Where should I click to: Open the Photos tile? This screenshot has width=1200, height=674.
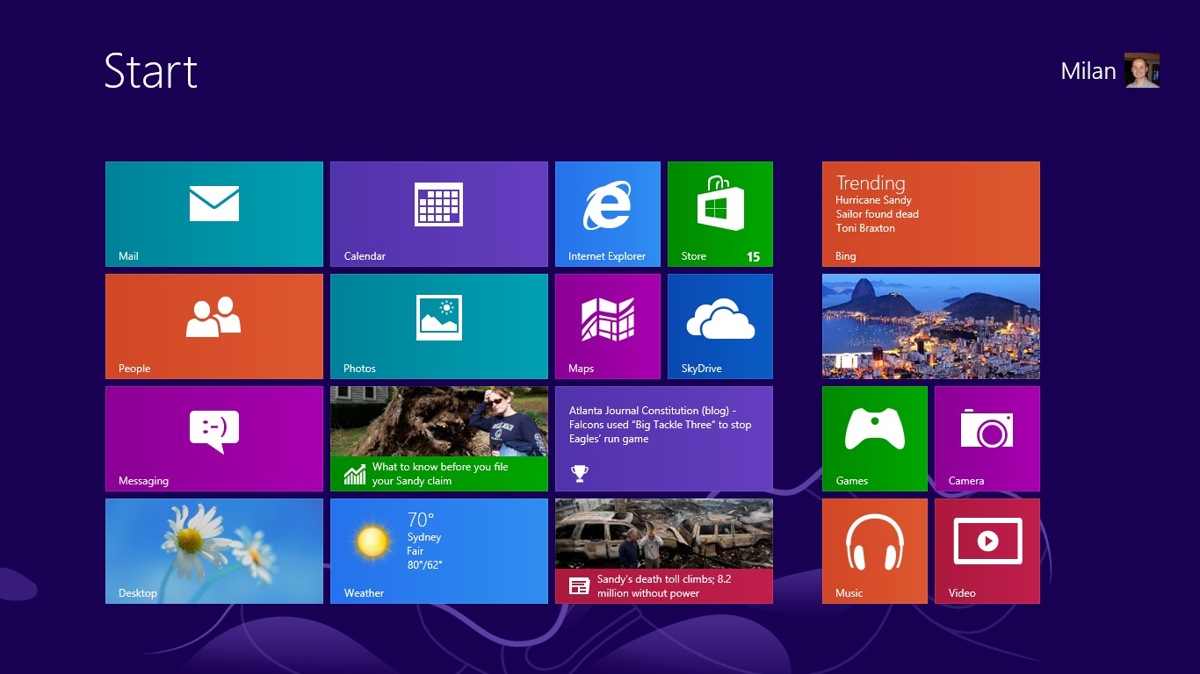tap(439, 326)
